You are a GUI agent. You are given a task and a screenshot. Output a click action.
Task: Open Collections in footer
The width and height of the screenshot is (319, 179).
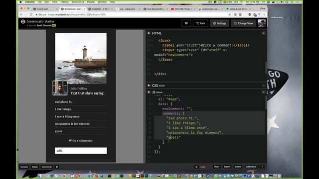point(251,167)
